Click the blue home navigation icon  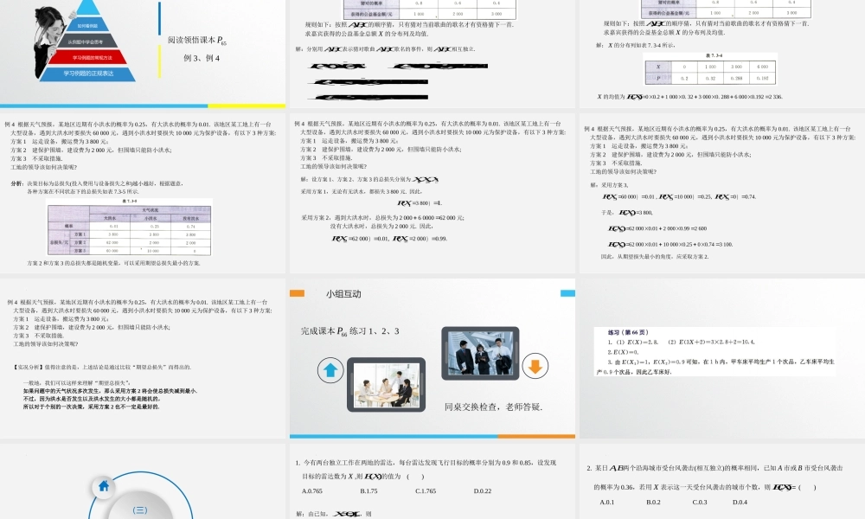(104, 487)
